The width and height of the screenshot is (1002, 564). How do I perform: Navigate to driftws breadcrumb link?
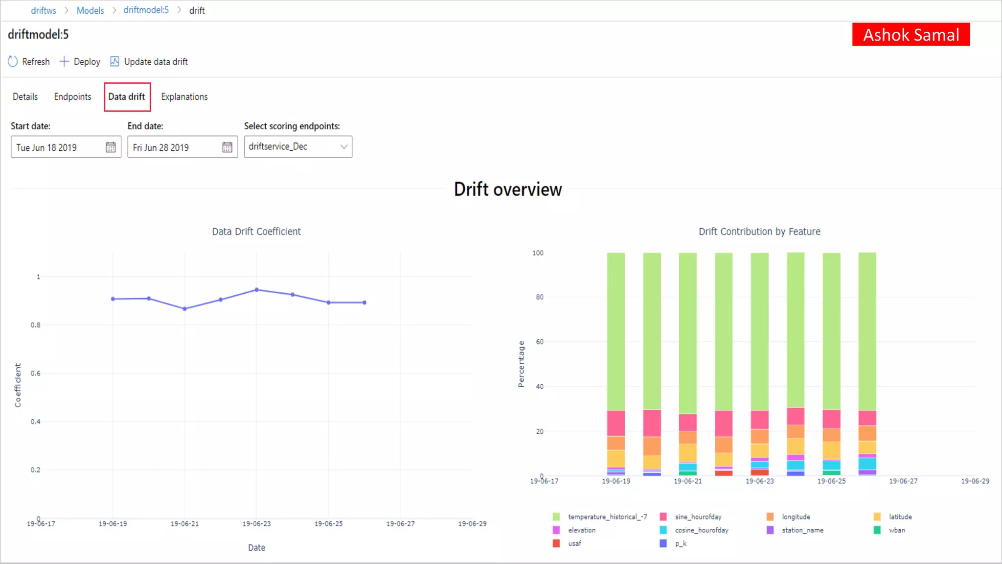pos(44,10)
